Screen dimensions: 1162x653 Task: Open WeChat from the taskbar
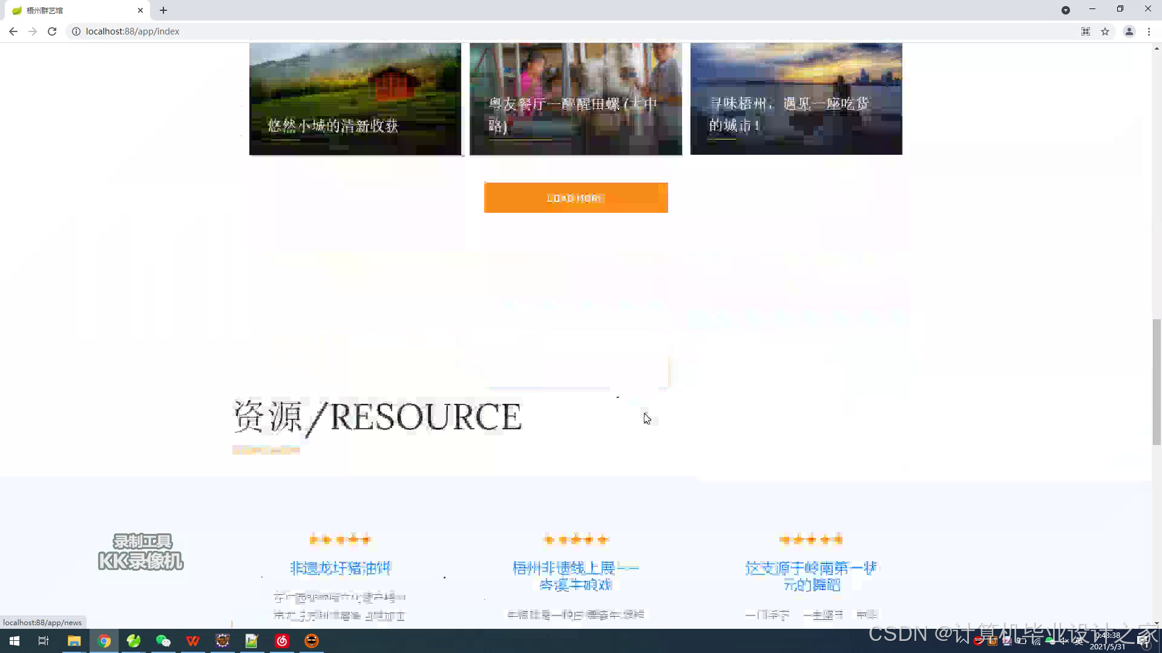pyautogui.click(x=163, y=641)
